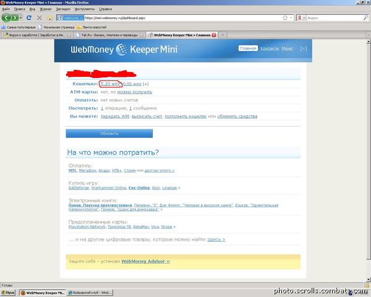371x297 pixels.
Task: Open the Пуск start button
Action: [8, 293]
